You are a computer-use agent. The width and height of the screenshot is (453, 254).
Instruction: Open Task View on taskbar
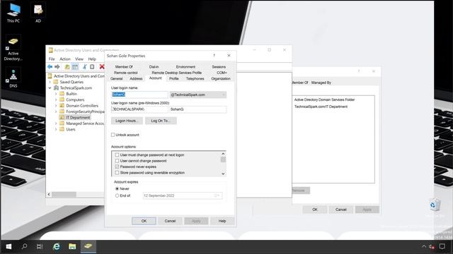(40, 246)
